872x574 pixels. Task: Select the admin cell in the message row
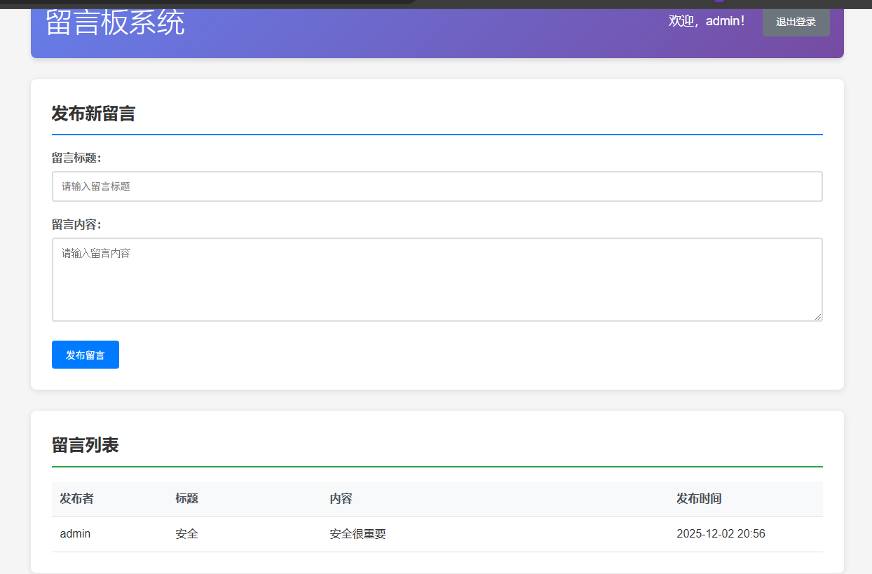click(75, 534)
